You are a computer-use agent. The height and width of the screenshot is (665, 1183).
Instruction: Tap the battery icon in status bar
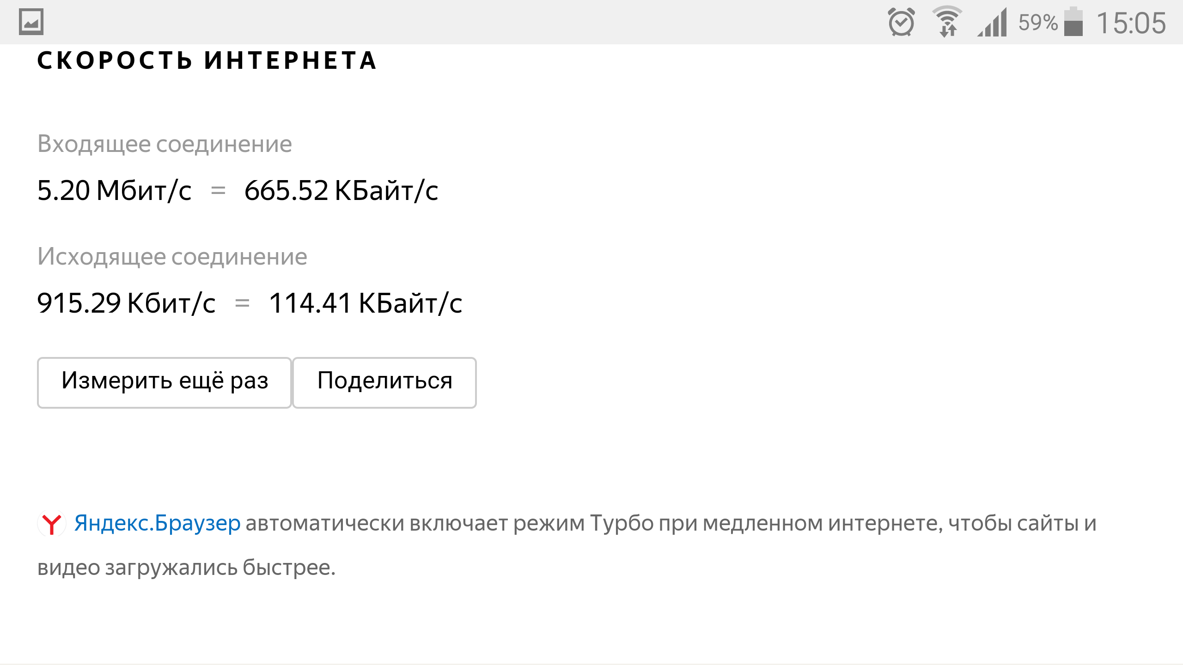point(1073,21)
